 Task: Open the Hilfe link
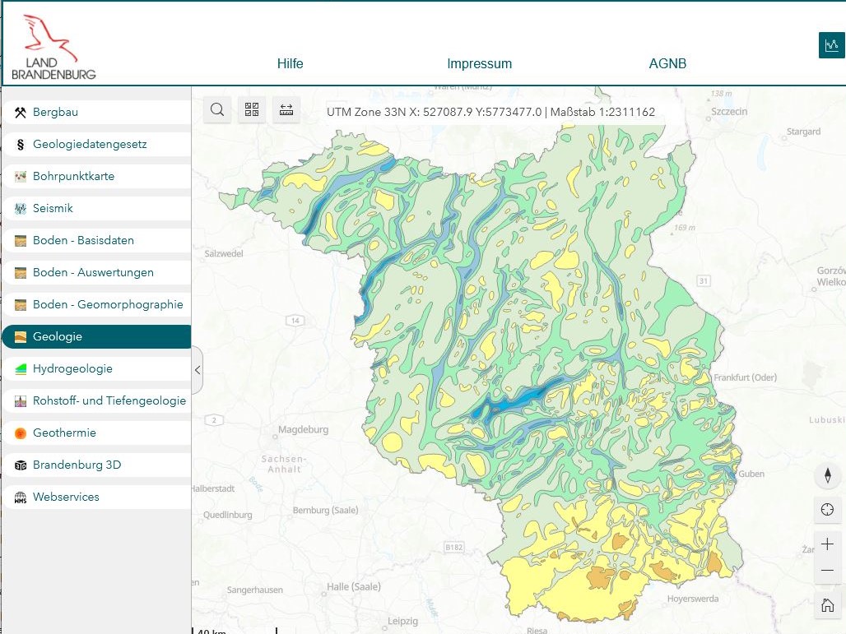coord(291,63)
